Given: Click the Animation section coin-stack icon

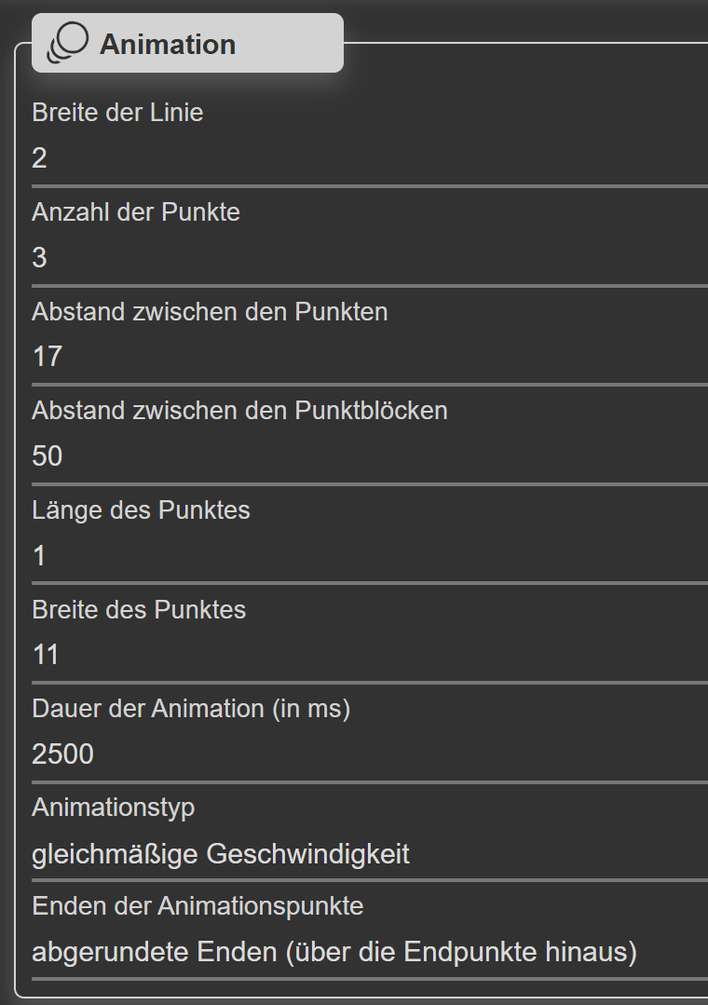Looking at the screenshot, I should [x=68, y=43].
